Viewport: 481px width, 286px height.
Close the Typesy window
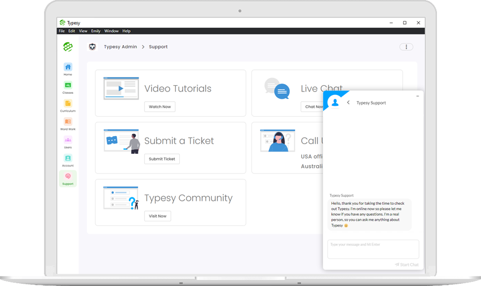419,23
